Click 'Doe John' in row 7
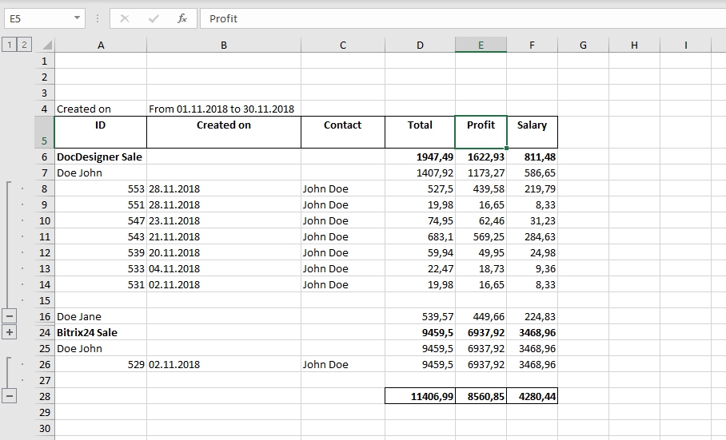The height and width of the screenshot is (440, 726). point(101,172)
